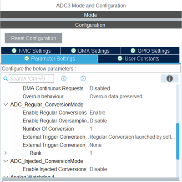Collapse the ADC_Regular_ConversionMode group

point(5,105)
